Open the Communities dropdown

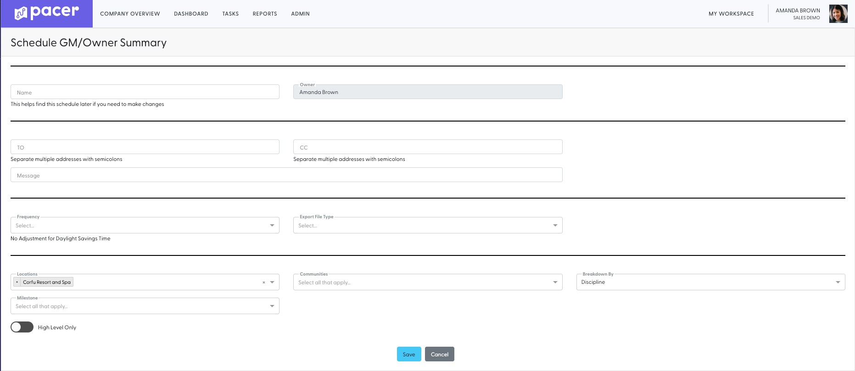(428, 282)
